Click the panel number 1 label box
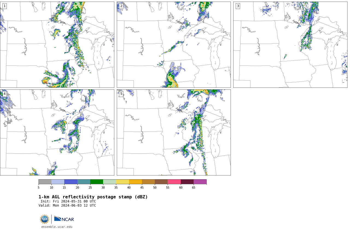Viewport: 350px width, 230px height. (x=4, y=6)
